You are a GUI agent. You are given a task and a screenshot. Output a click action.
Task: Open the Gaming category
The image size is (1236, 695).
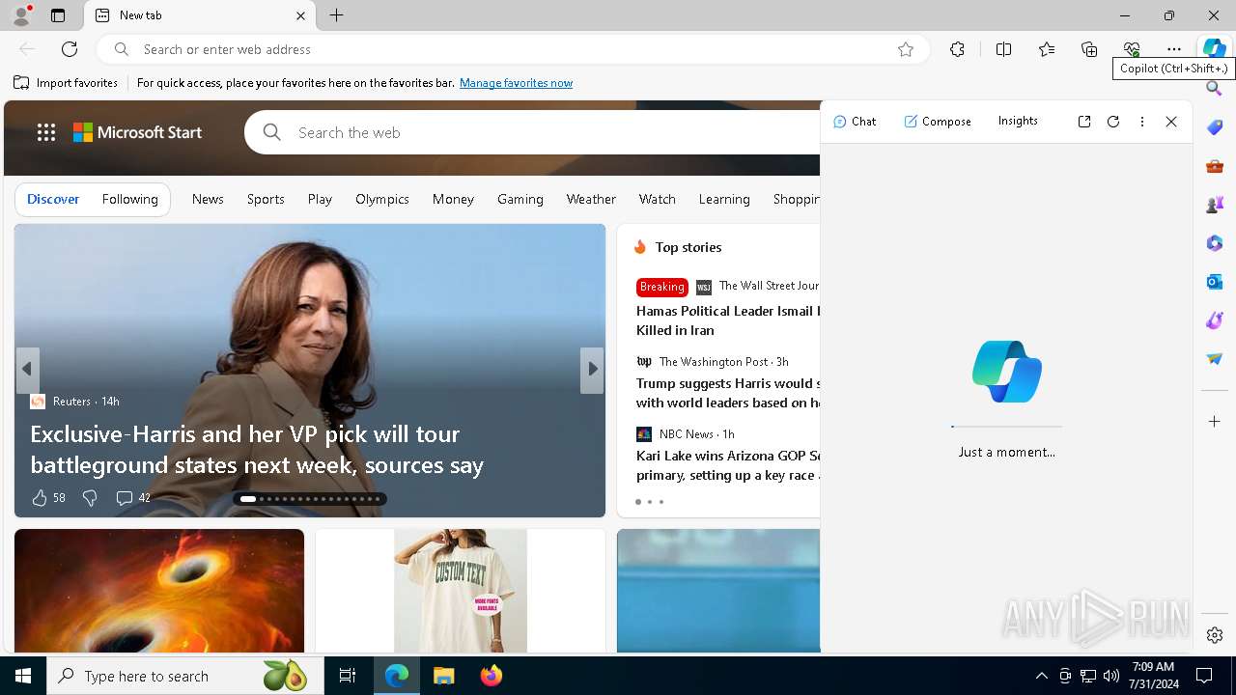pyautogui.click(x=520, y=199)
